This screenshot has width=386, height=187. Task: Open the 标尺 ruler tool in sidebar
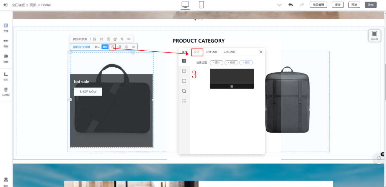click(x=6, y=76)
